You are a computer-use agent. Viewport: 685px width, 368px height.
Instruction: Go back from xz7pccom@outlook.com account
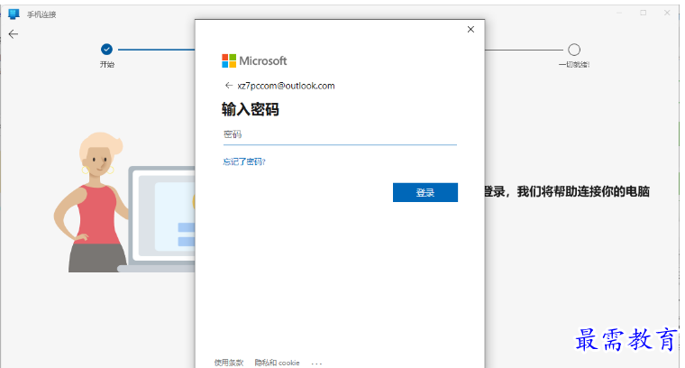point(228,85)
